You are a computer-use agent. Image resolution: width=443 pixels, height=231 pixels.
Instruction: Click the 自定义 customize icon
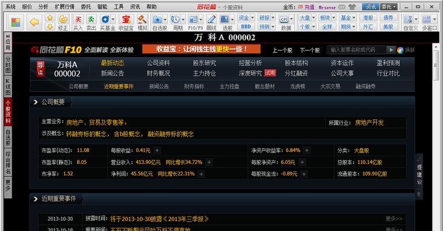pos(408,19)
